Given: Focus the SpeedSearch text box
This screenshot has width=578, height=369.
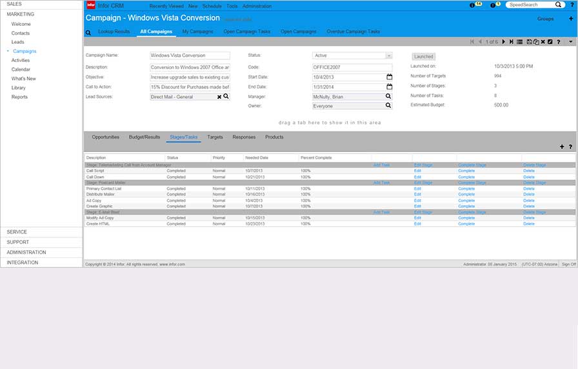Looking at the screenshot, I should coord(530,5).
